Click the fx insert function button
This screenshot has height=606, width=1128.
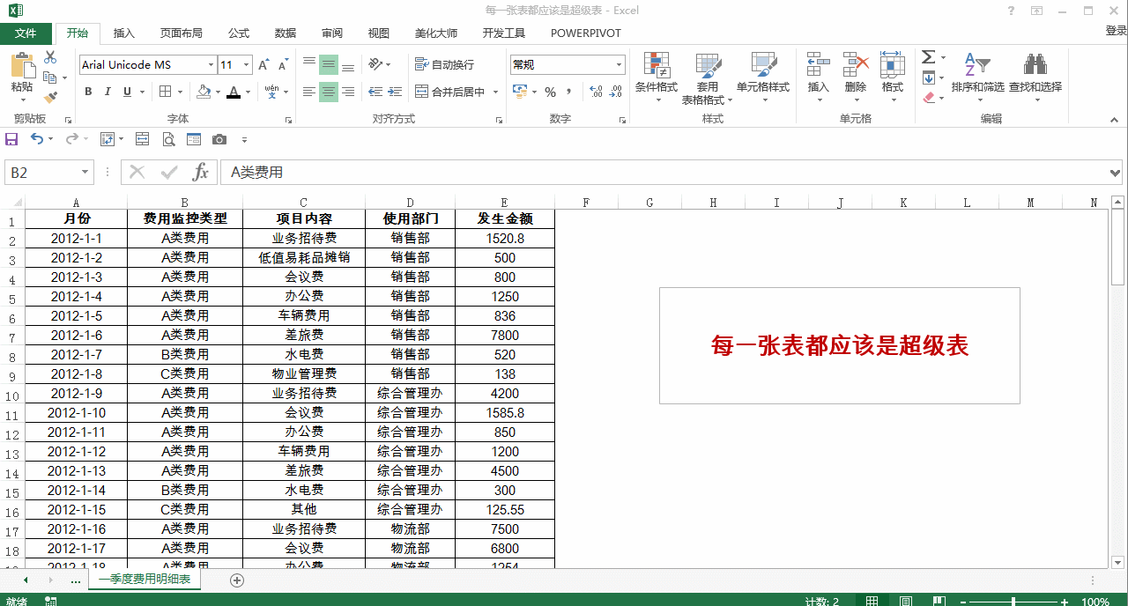(x=201, y=173)
